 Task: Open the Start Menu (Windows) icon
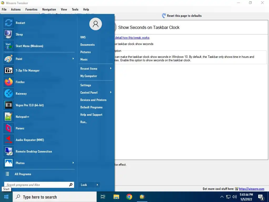pos(9,46)
